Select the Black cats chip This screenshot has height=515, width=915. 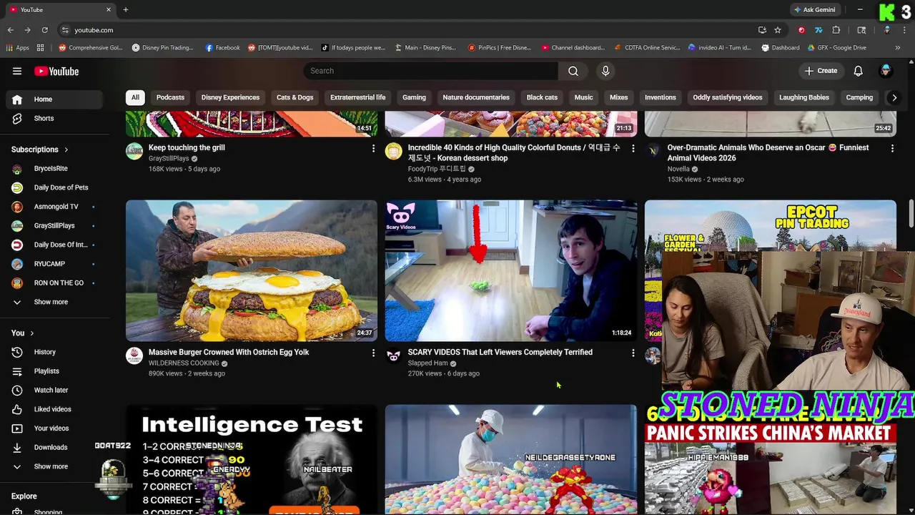[542, 97]
